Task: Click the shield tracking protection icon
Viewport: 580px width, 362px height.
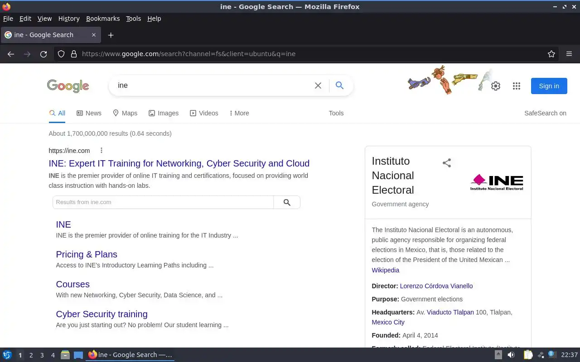Action: (x=61, y=54)
